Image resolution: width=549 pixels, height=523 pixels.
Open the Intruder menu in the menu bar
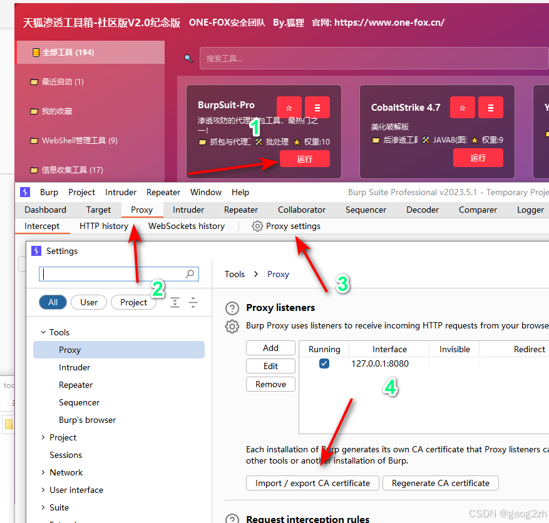(120, 192)
